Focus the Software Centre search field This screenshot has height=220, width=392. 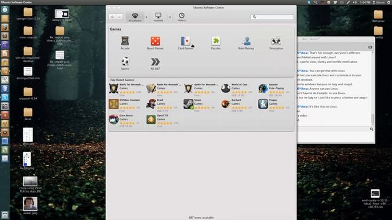[x=272, y=16]
